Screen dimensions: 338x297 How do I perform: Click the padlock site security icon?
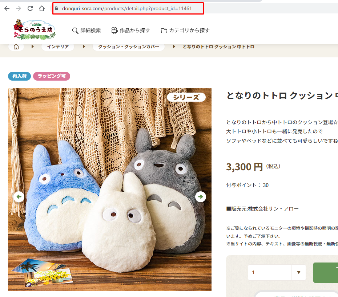[x=56, y=8]
